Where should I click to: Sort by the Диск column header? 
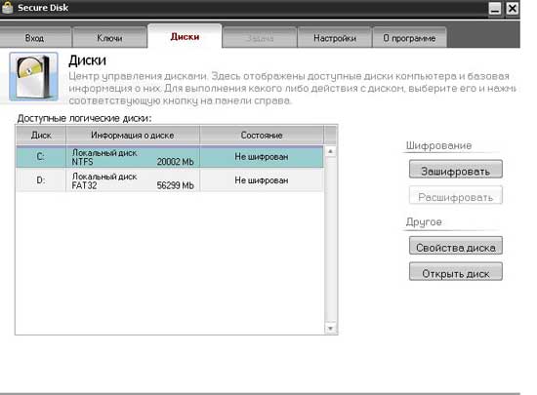point(41,136)
